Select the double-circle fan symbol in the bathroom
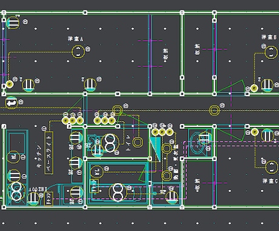The image size is (279, 231). click(x=118, y=192)
